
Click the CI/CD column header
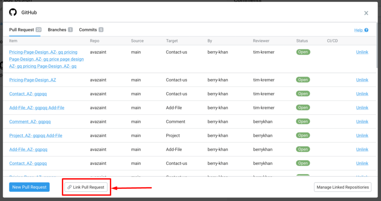point(332,41)
